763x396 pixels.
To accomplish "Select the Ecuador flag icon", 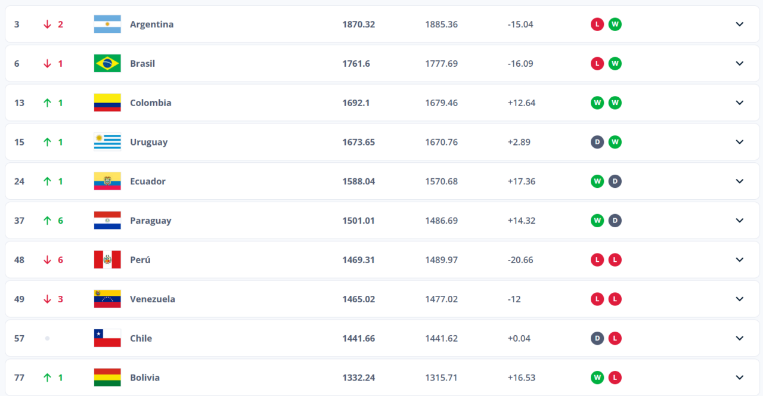I will tap(107, 181).
